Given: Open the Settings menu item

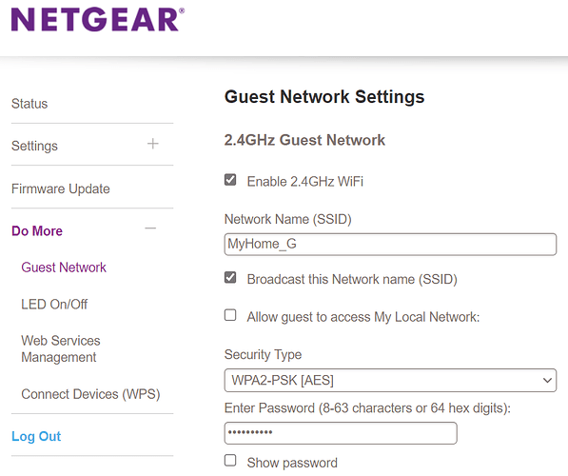Looking at the screenshot, I should [34, 146].
